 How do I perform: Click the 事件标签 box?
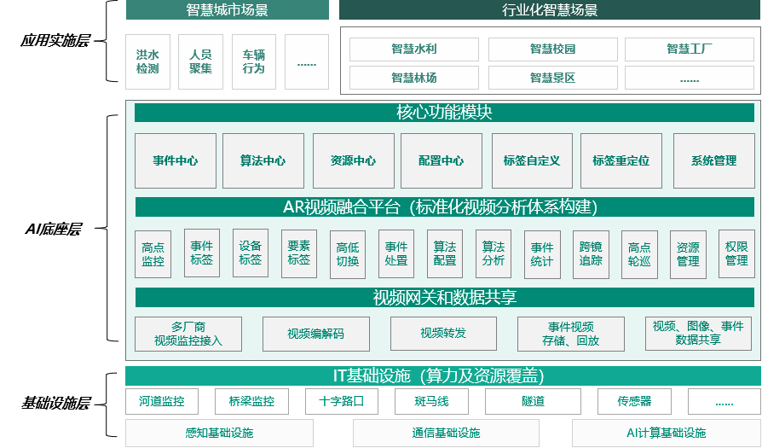pos(202,253)
